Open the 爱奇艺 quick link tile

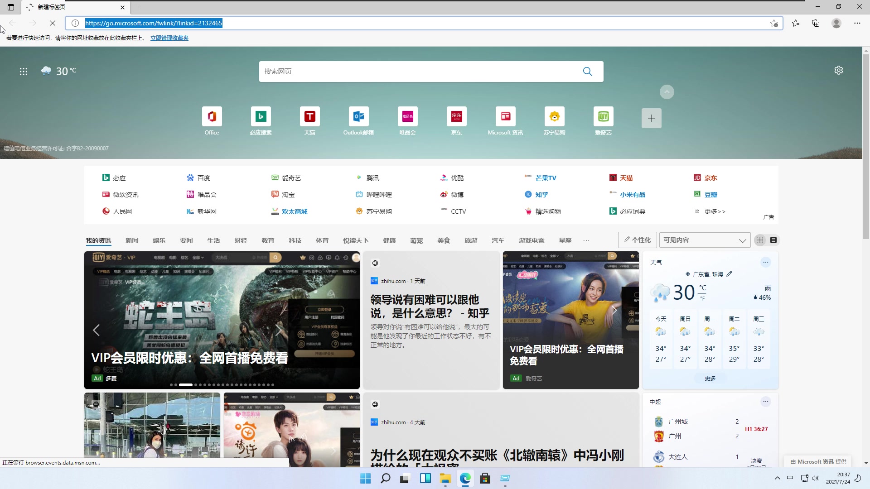click(x=603, y=121)
